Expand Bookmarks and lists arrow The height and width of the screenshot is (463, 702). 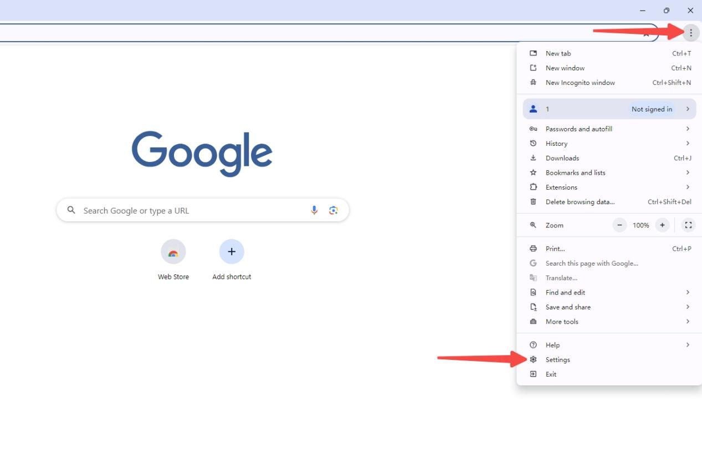[x=688, y=172]
